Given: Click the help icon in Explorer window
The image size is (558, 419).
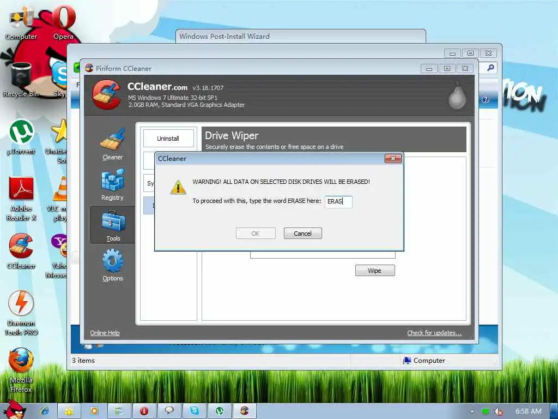Looking at the screenshot, I should 486,99.
